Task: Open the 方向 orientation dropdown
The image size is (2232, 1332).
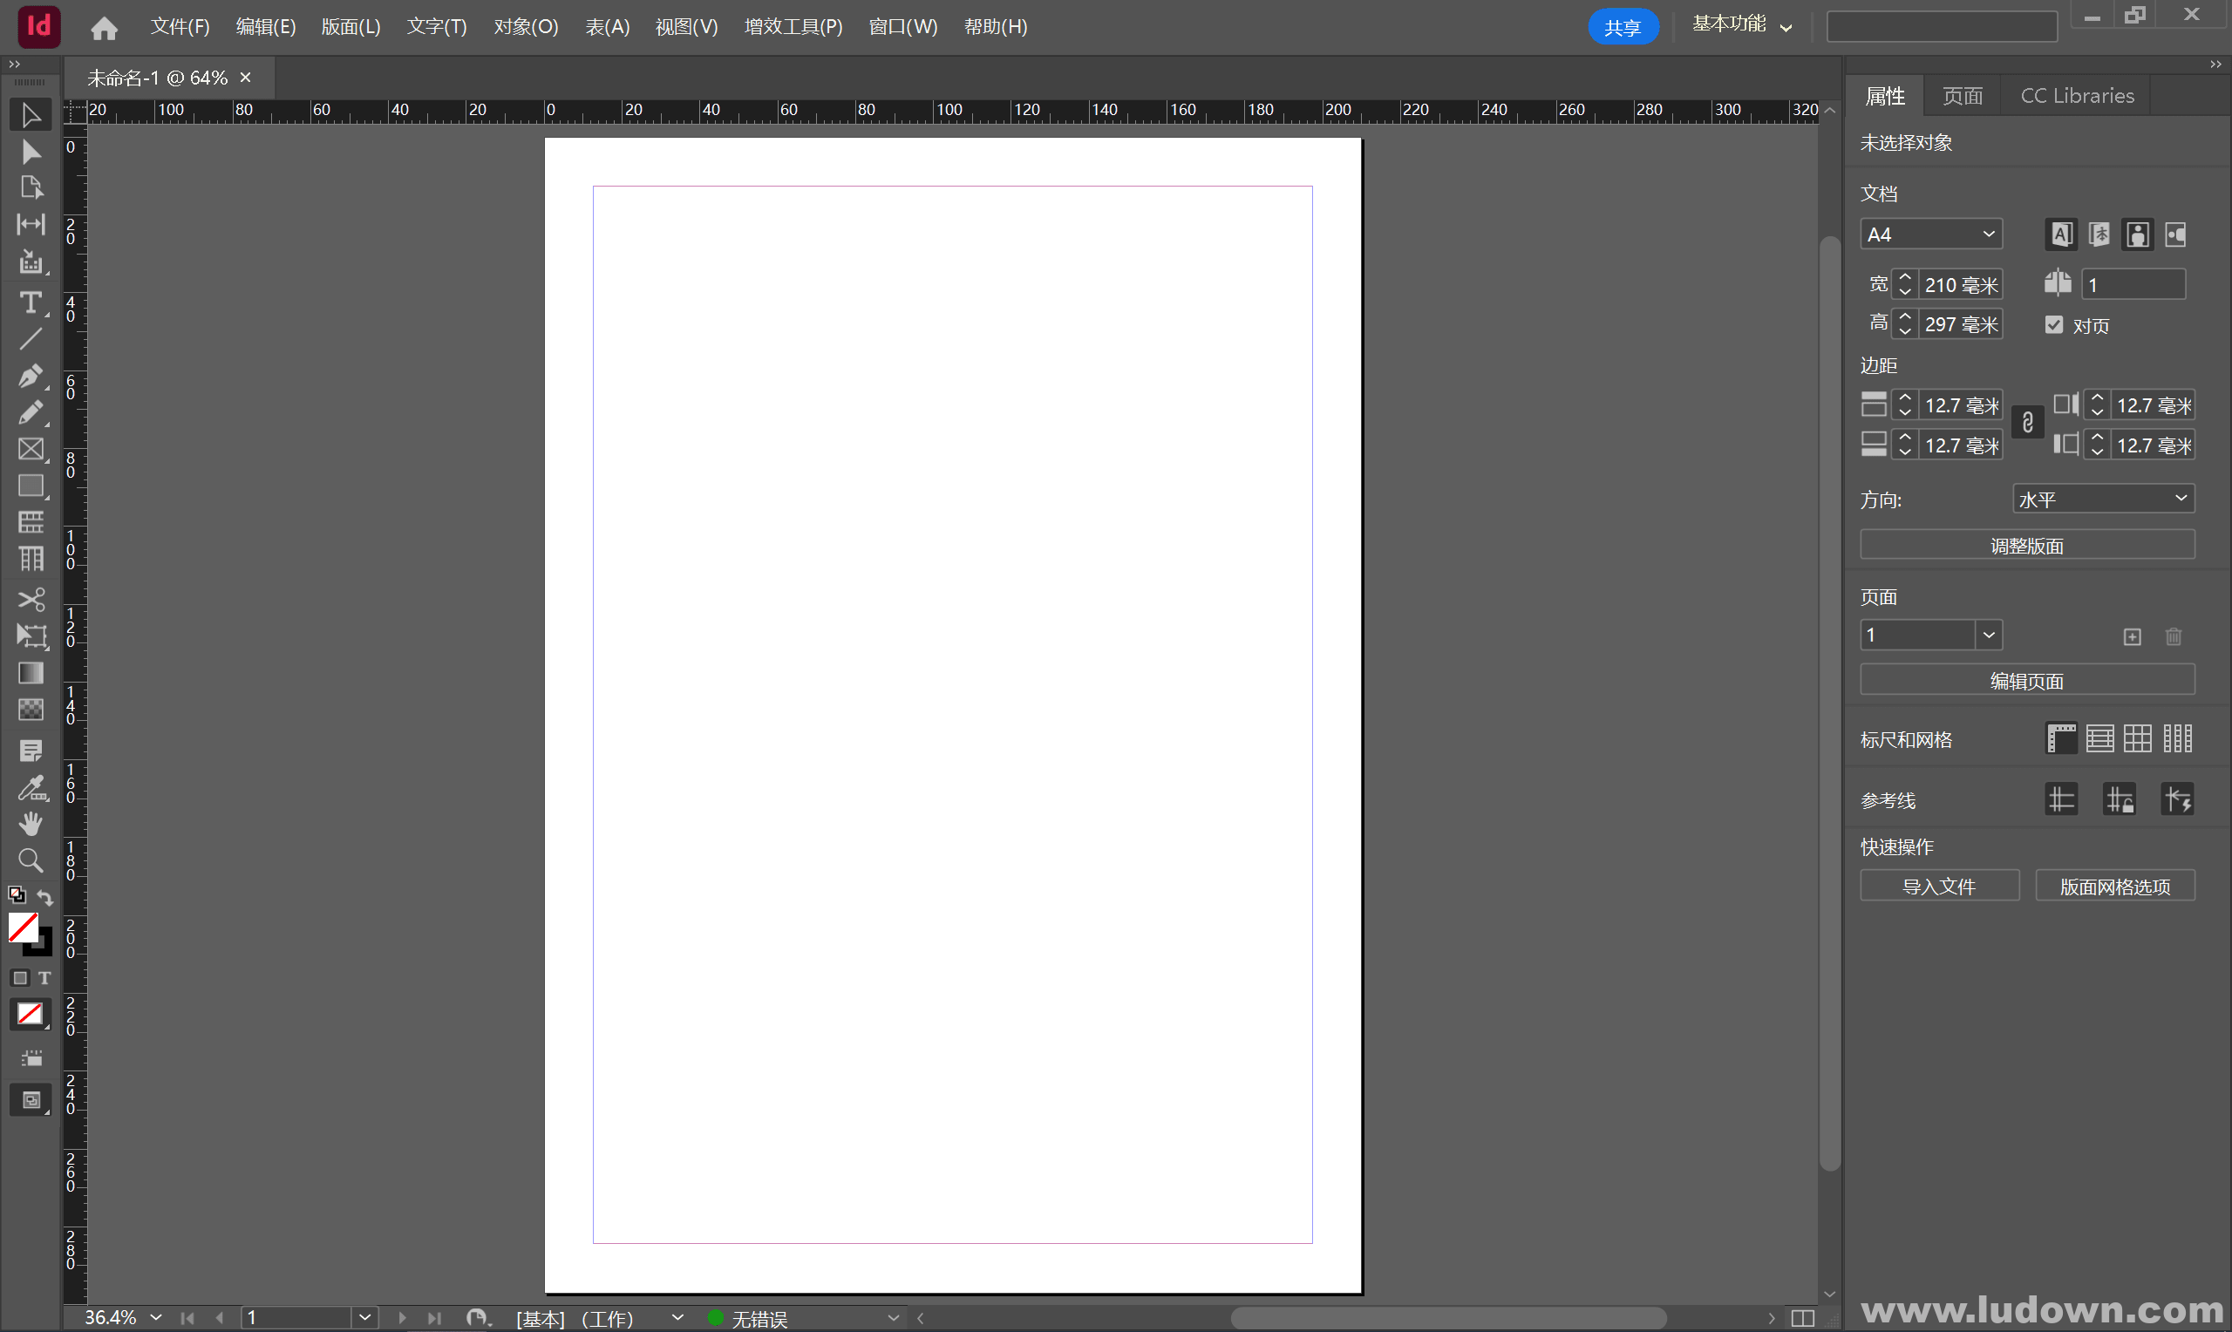Action: tap(2102, 498)
